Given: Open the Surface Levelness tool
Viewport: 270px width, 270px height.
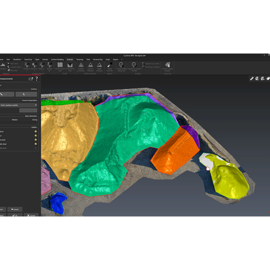Looking at the screenshot, I should [81, 67].
